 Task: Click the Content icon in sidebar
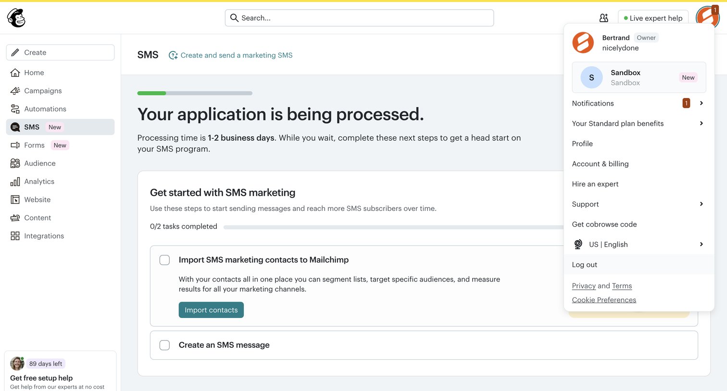tap(15, 218)
